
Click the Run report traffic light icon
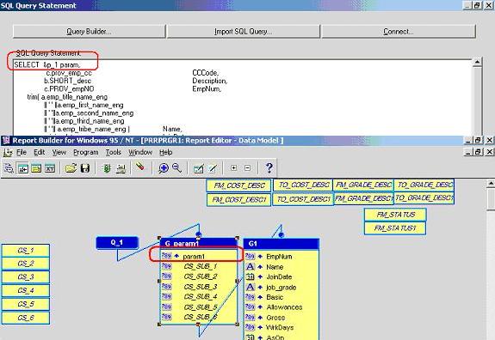107,168
